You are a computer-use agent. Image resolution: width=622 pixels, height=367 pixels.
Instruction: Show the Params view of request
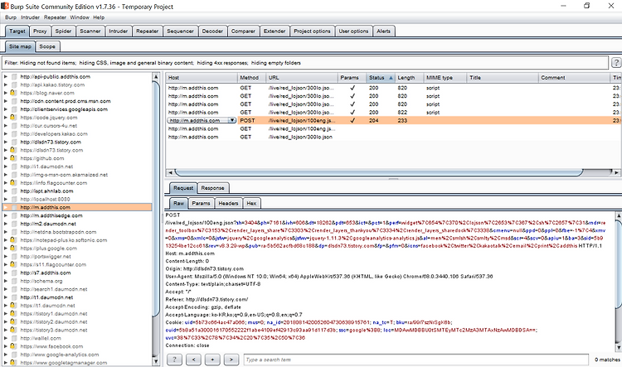click(201, 203)
